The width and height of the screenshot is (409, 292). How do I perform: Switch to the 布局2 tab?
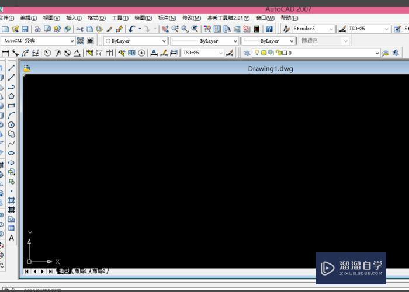99,271
